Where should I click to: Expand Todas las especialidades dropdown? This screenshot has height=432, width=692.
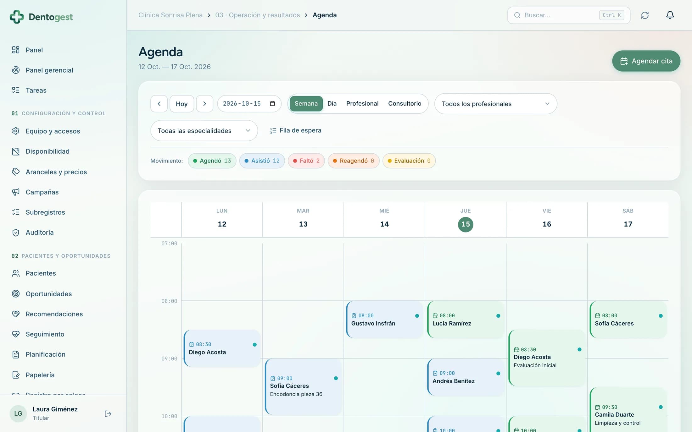pyautogui.click(x=204, y=131)
